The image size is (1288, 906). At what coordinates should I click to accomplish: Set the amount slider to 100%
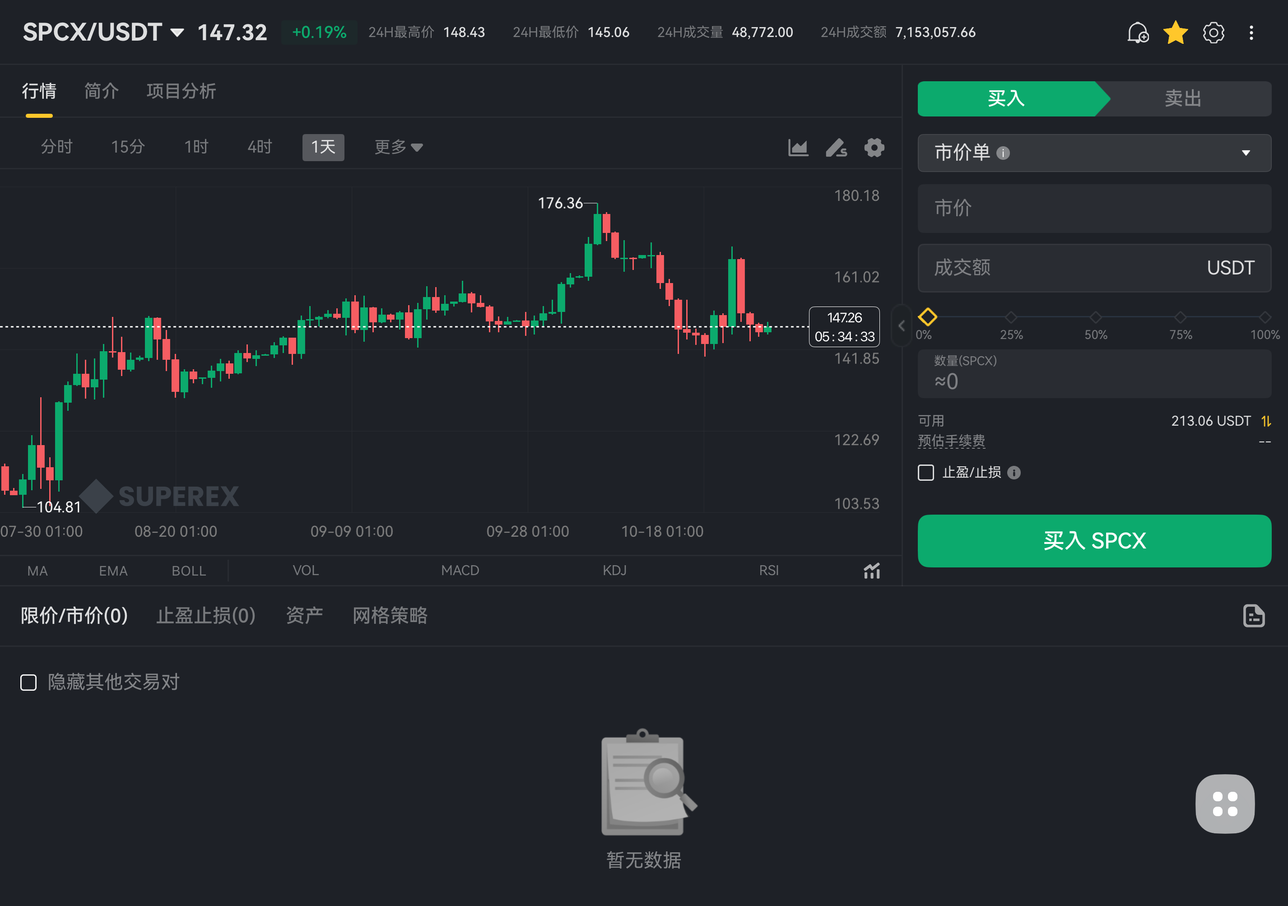point(1265,317)
